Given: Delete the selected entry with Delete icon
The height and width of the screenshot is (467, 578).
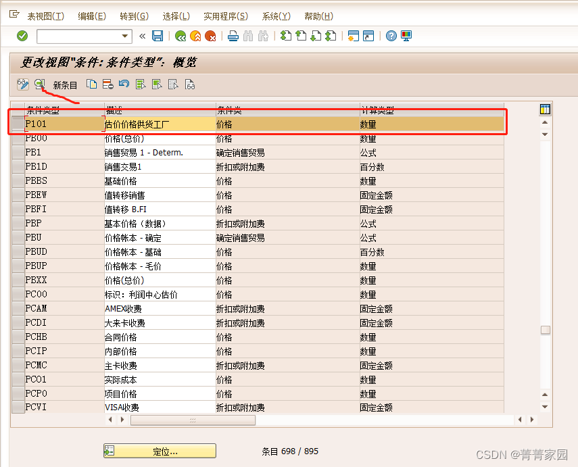Looking at the screenshot, I should click(107, 85).
